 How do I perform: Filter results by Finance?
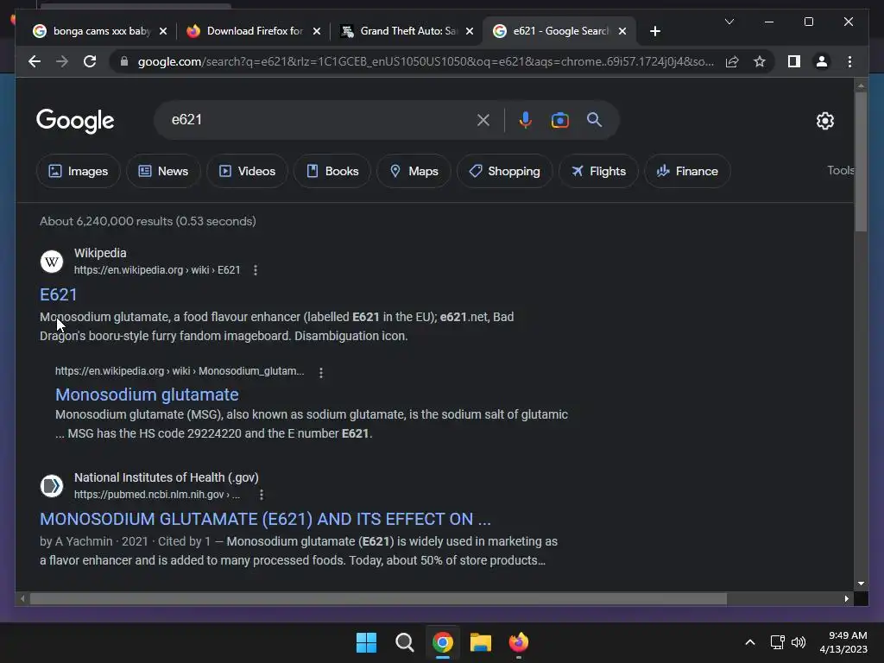(687, 171)
